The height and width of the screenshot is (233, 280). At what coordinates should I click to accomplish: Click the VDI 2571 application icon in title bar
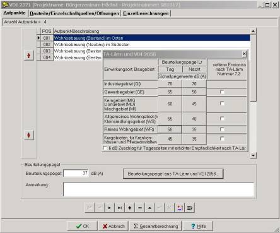(x=5, y=4)
